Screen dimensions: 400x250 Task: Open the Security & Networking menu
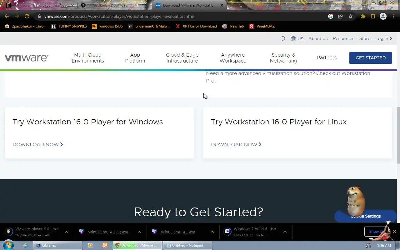click(x=283, y=58)
